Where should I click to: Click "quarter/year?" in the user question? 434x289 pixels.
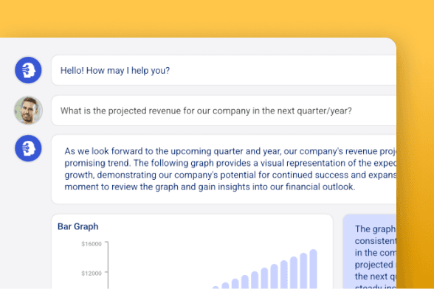pos(324,111)
